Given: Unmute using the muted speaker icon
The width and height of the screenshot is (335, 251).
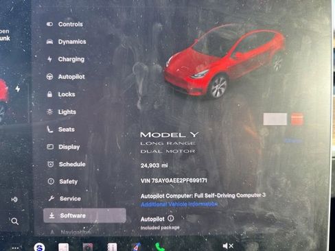Looking at the screenshot, I should click(228, 246).
